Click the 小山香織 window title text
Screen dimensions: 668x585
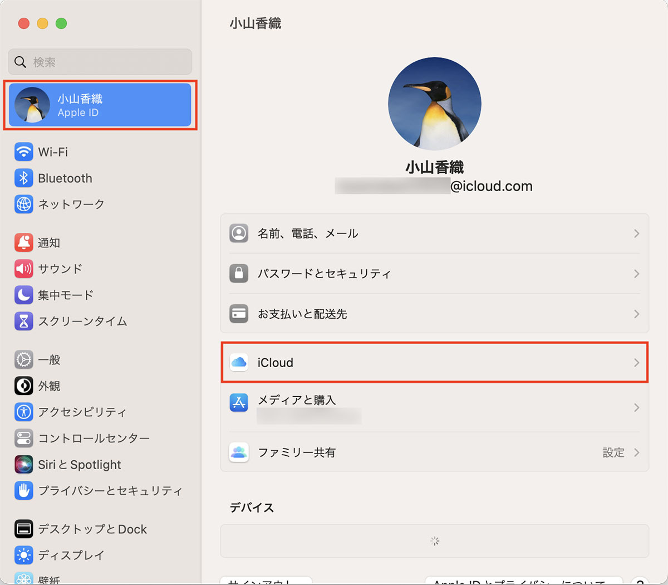[256, 23]
